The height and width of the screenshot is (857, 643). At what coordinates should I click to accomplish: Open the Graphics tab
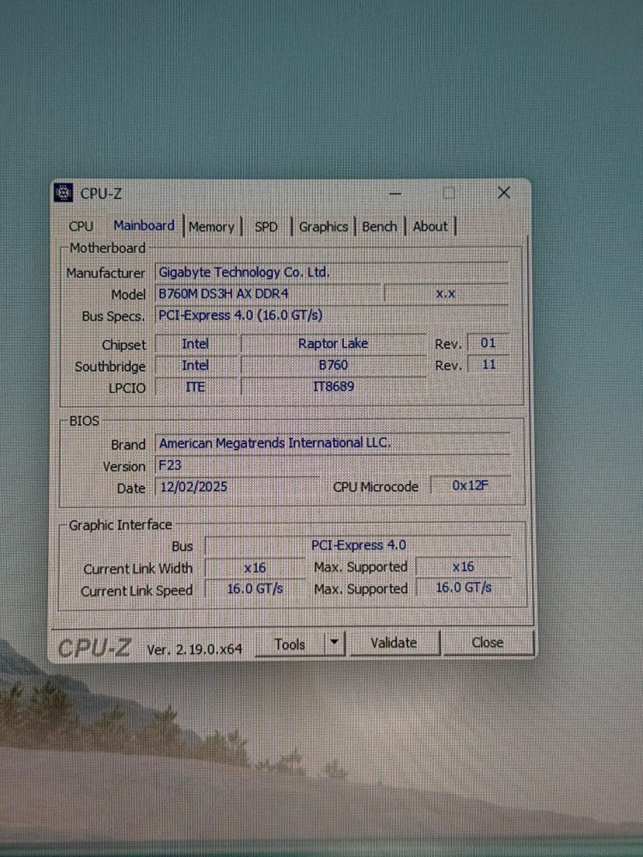[x=323, y=227]
